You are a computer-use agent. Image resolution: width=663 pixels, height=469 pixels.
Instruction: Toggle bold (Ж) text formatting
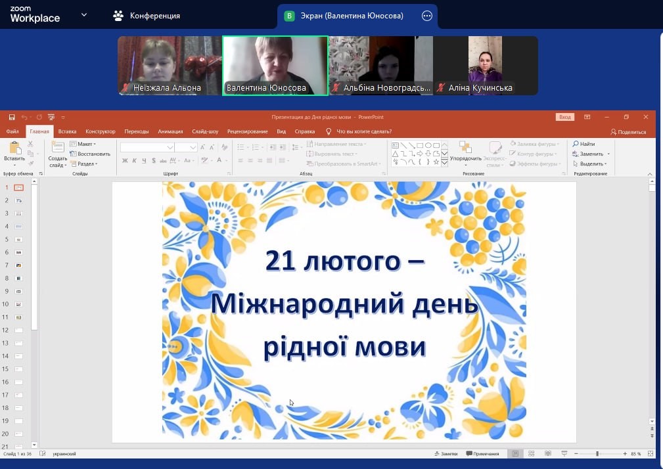coord(125,161)
